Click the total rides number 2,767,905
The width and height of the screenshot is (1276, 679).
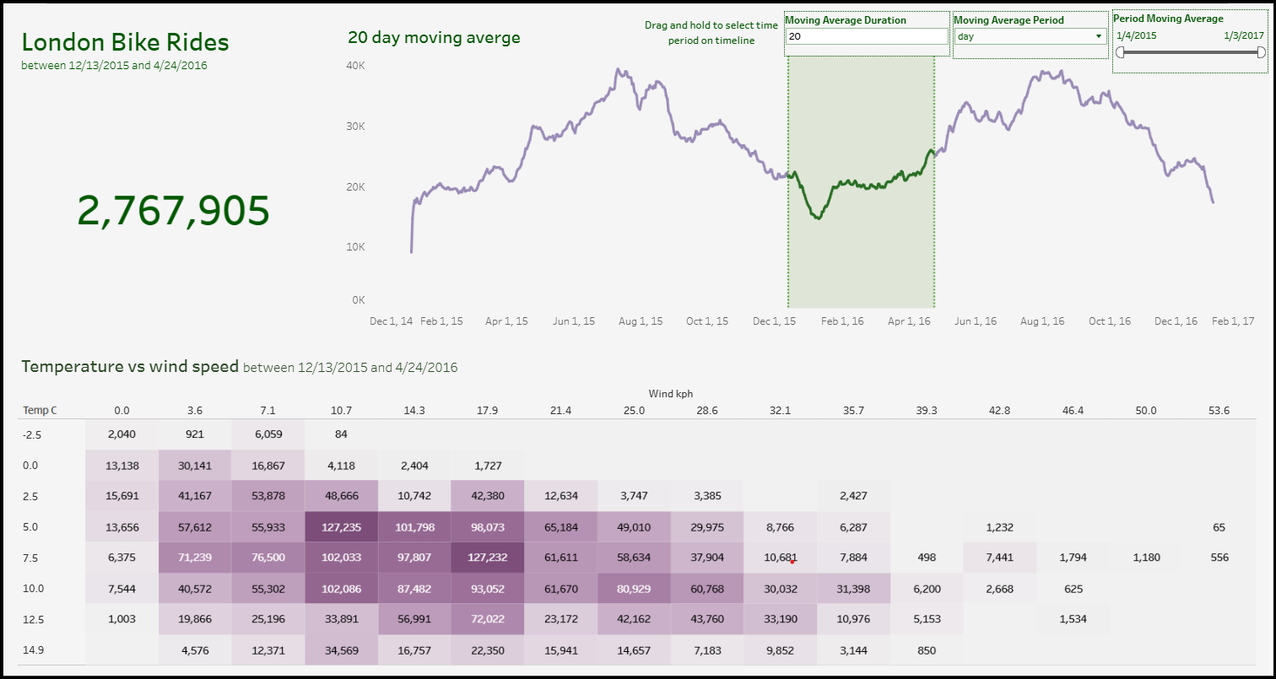(x=174, y=210)
